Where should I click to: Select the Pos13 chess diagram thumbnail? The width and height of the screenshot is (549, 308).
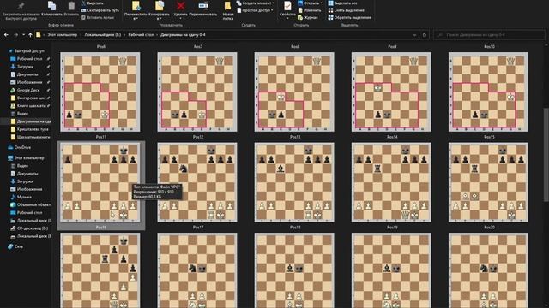294,182
